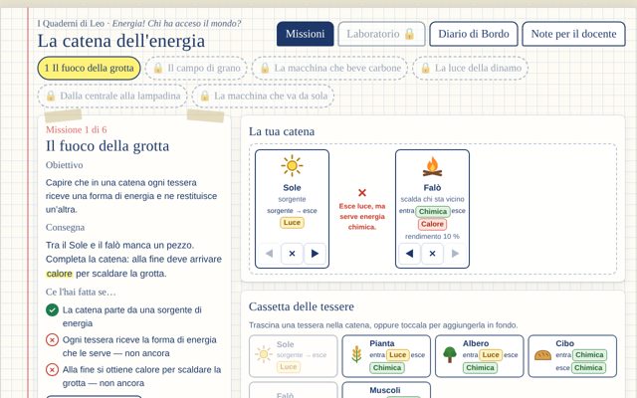Switch to Diario di Bordo tab
The image size is (637, 398).
(x=474, y=34)
